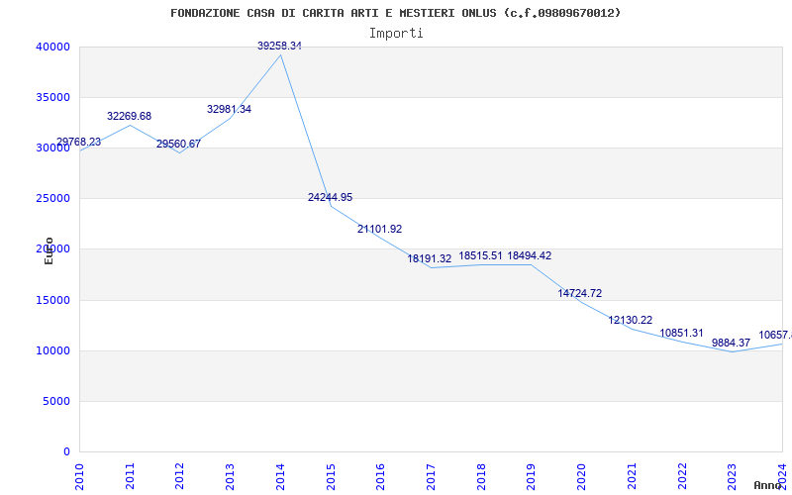Click the Anno x-axis label
Screen dimensions: 792x495
(x=768, y=485)
